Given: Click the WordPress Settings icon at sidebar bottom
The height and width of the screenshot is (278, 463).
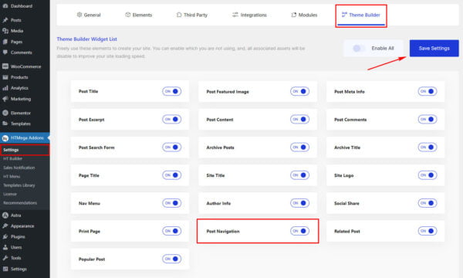Looking at the screenshot, I should click(5, 269).
